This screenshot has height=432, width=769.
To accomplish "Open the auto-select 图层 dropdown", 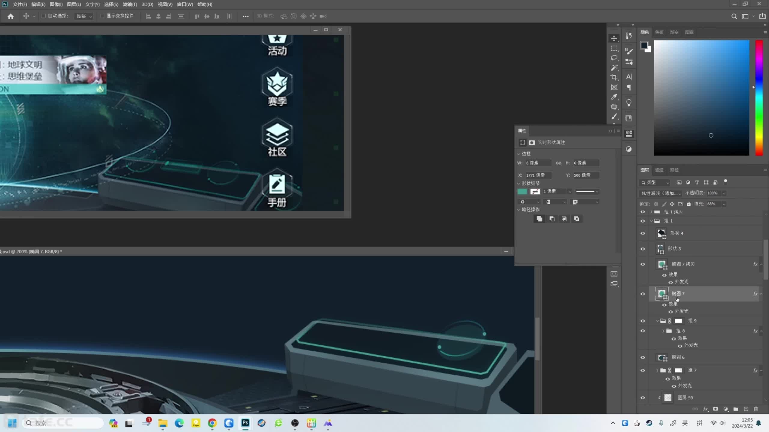I will pos(84,16).
